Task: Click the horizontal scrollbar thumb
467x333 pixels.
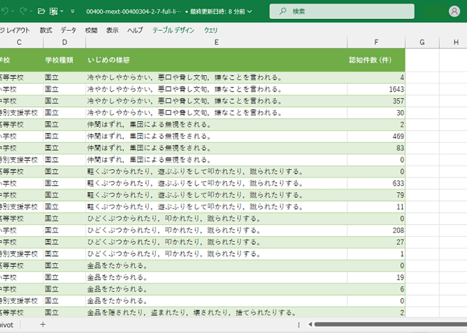Action: tap(391, 324)
